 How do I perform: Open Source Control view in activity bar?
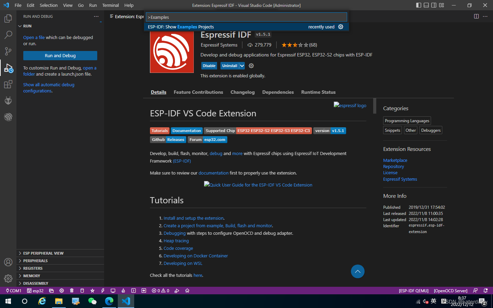[x=8, y=51]
